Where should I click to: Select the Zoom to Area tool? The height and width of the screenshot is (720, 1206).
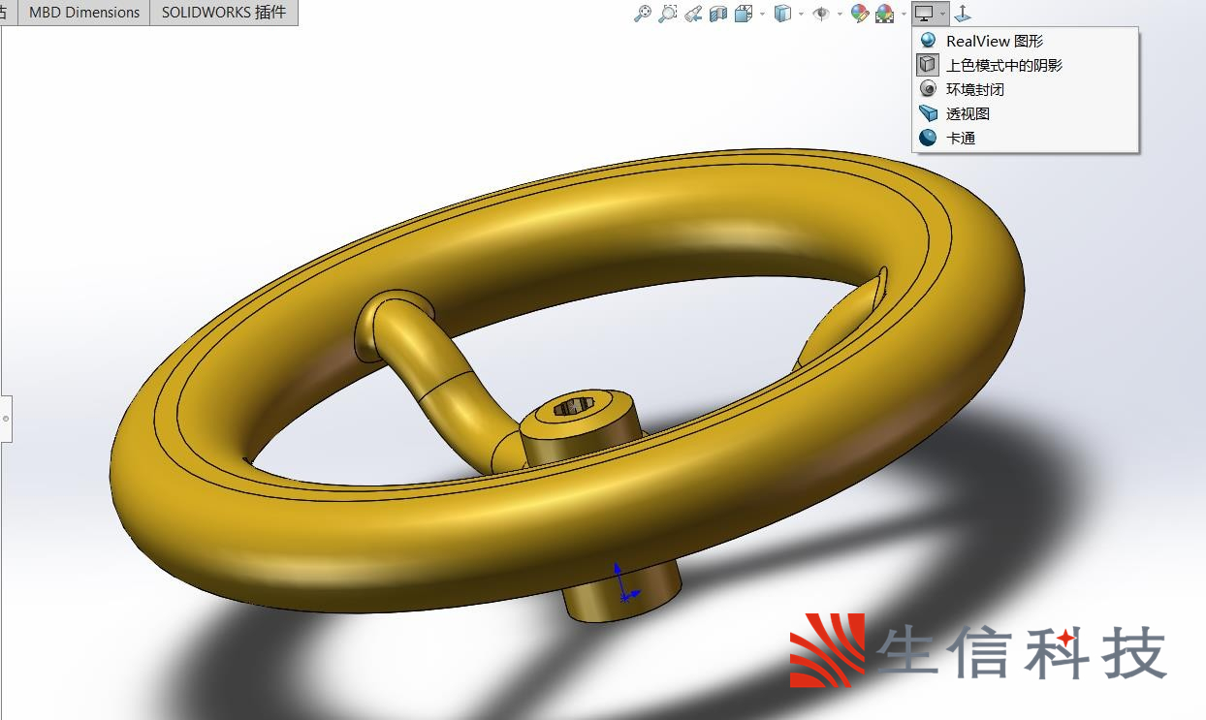coord(667,14)
